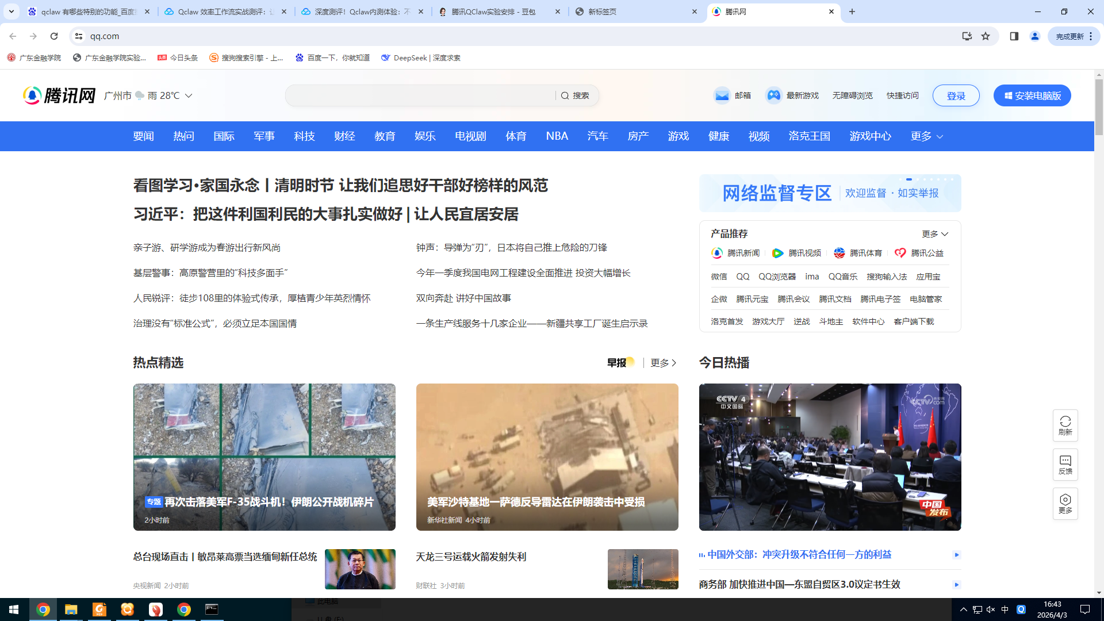Click the 安装电脑版 install button
This screenshot has width=1104, height=621.
pos(1032,95)
